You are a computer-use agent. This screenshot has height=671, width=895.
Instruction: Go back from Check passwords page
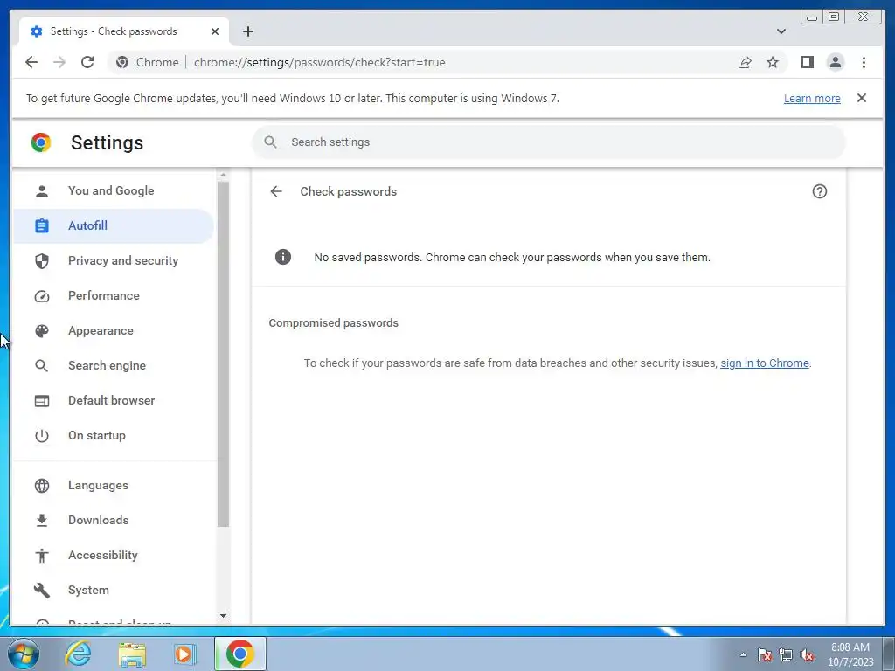pos(276,191)
